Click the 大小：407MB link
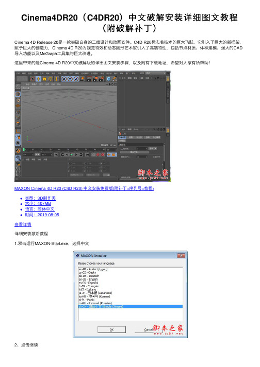This screenshot has height=367, width=260. [38, 204]
